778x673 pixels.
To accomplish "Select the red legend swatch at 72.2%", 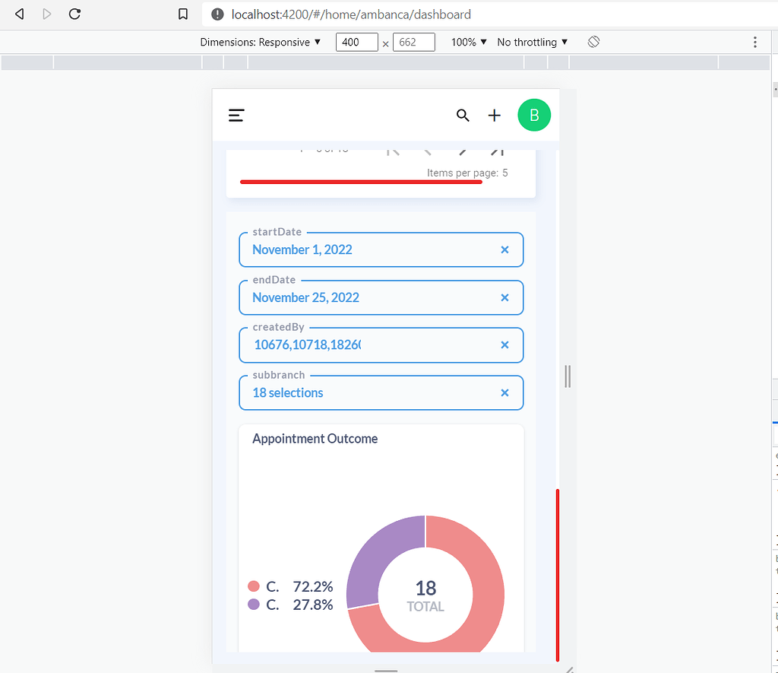I will tap(253, 586).
